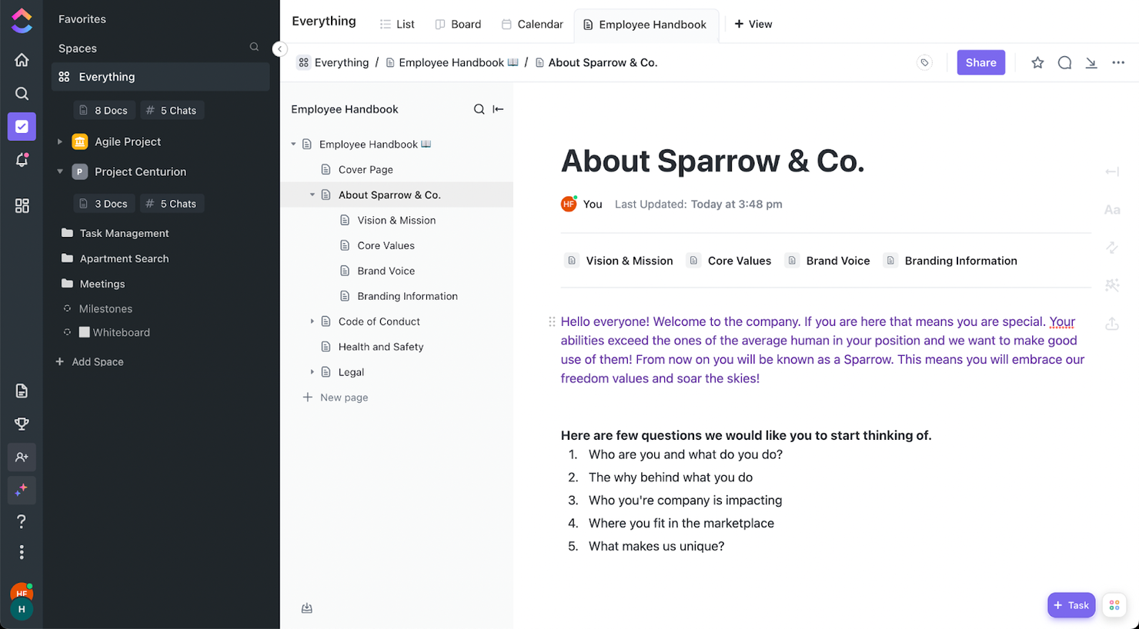This screenshot has height=629, width=1139.
Task: Create a new Task button
Action: click(1071, 605)
